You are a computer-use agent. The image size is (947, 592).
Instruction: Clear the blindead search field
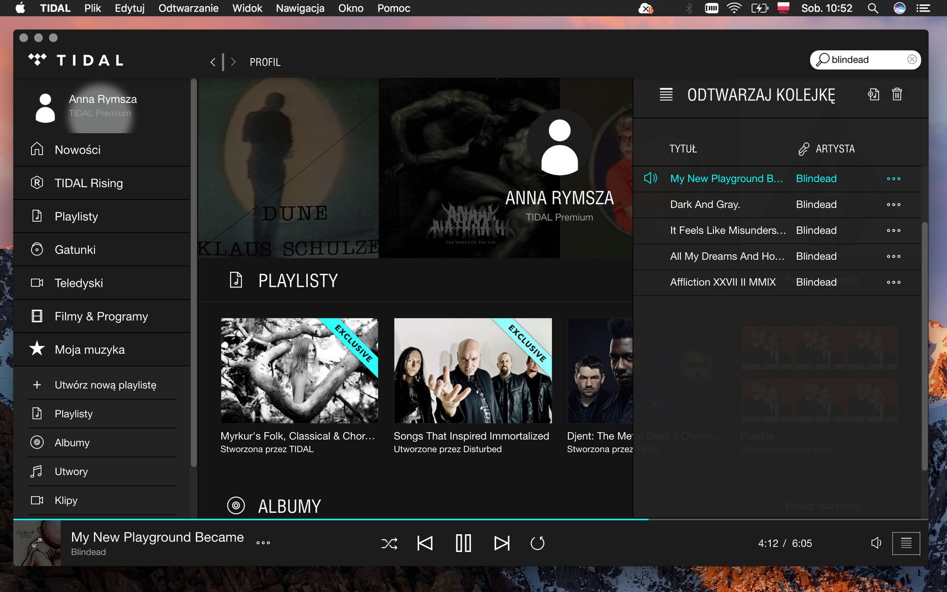[x=912, y=59]
